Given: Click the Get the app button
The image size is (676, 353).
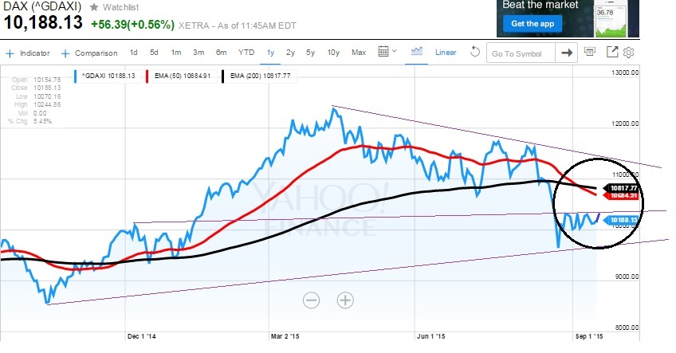Looking at the screenshot, I should pyautogui.click(x=532, y=24).
